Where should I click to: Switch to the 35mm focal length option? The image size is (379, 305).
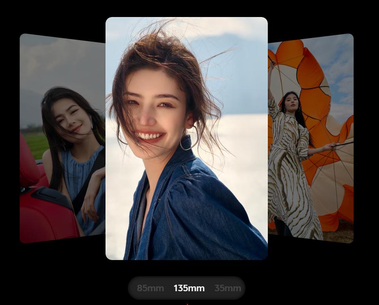click(x=227, y=288)
